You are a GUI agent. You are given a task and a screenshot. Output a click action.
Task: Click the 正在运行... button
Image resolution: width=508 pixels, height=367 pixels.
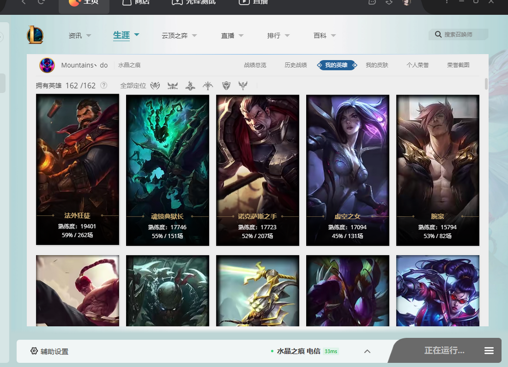pos(444,351)
